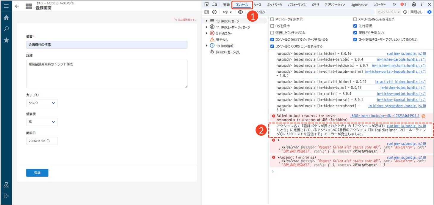
Task: Enable the ログを保持 checkbox
Action: pos(272,26)
